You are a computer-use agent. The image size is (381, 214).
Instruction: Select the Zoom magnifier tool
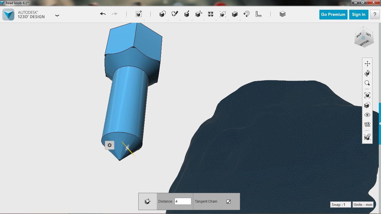coord(367,83)
